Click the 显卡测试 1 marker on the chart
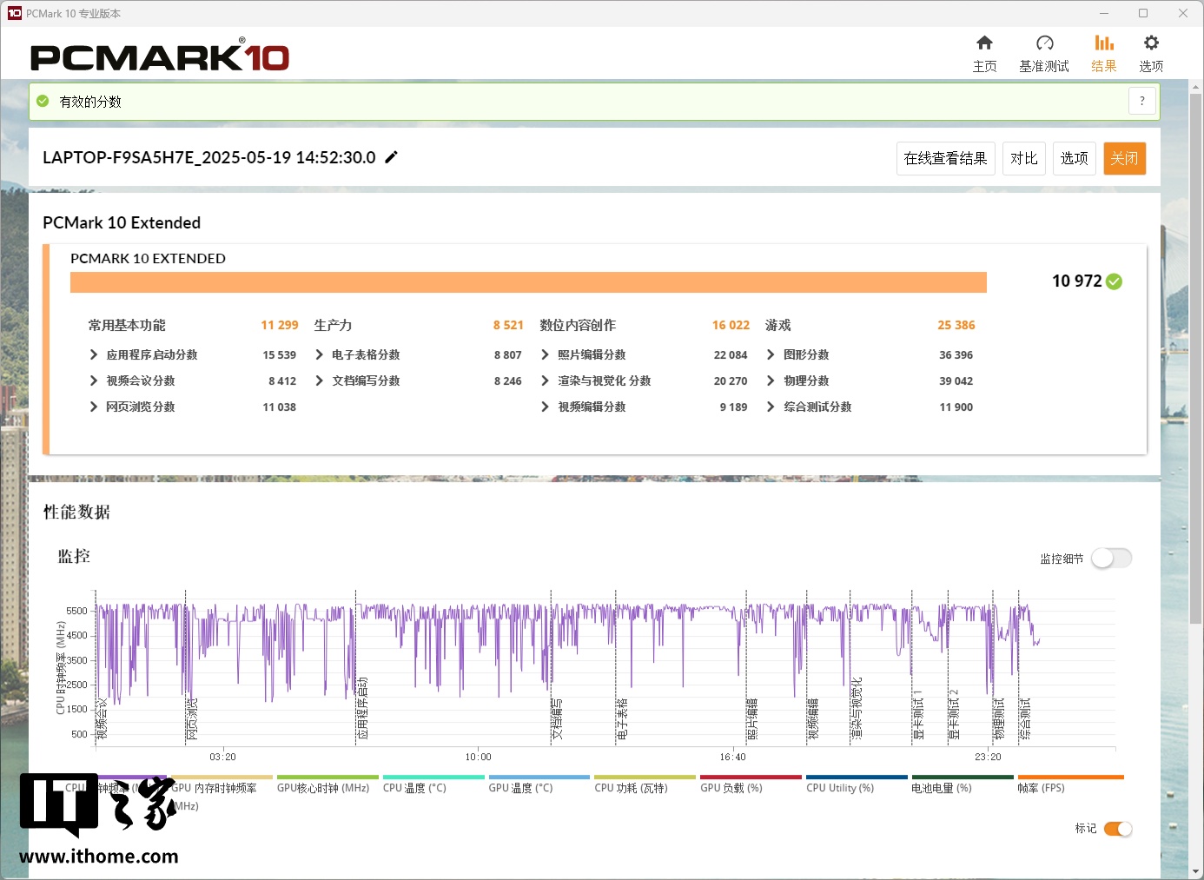 click(918, 716)
